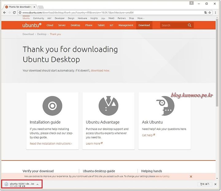Open a new tab
The width and height of the screenshot is (221, 191).
(x=41, y=7)
